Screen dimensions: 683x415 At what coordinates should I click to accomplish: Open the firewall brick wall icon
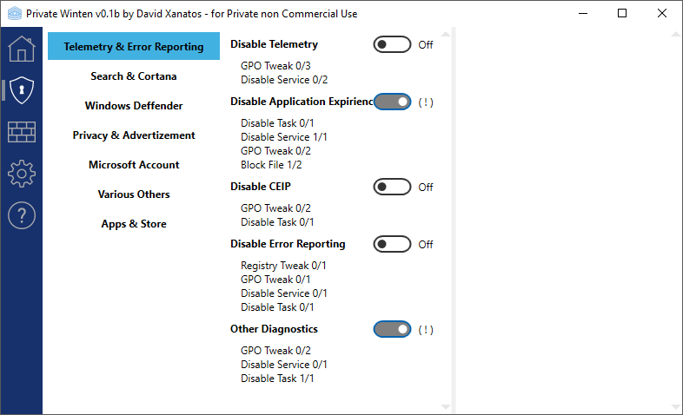(21, 132)
